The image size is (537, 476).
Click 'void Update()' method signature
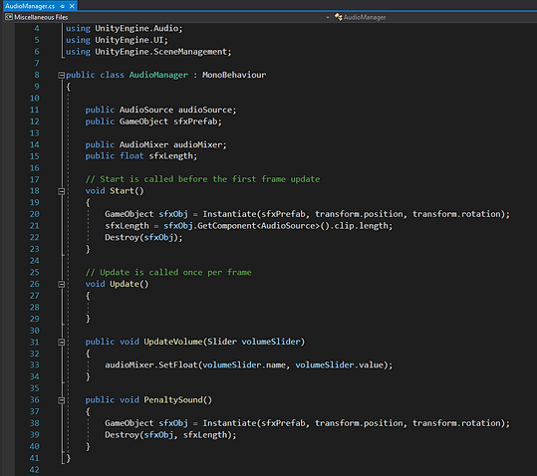coord(117,284)
